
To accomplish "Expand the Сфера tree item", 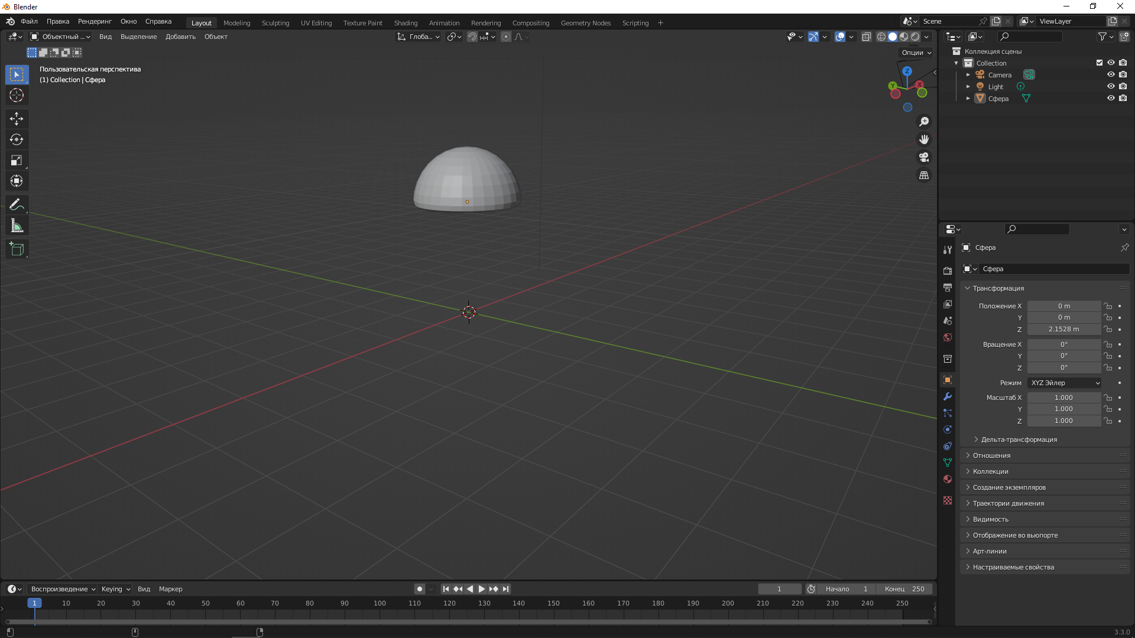I will (968, 98).
